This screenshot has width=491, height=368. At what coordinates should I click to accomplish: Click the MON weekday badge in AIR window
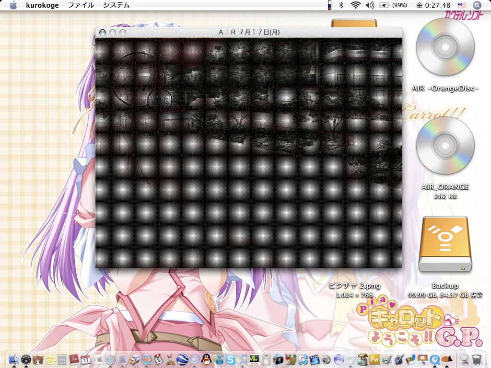[159, 101]
